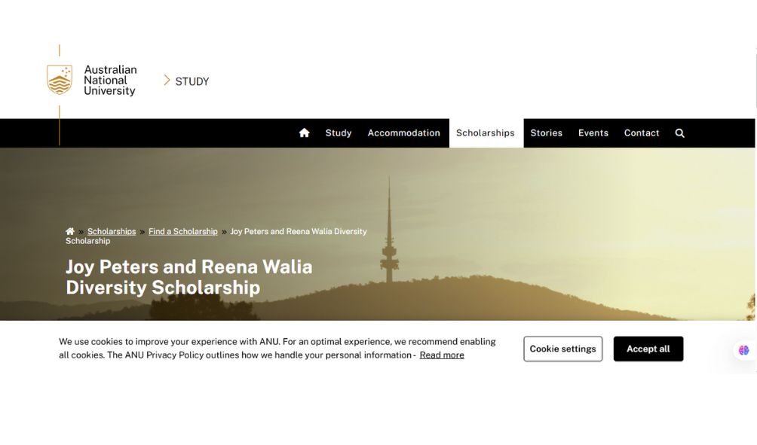Click the Australian National University wordmark

click(x=110, y=80)
